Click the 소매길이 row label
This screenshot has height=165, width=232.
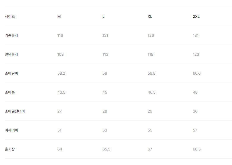pos(11,73)
